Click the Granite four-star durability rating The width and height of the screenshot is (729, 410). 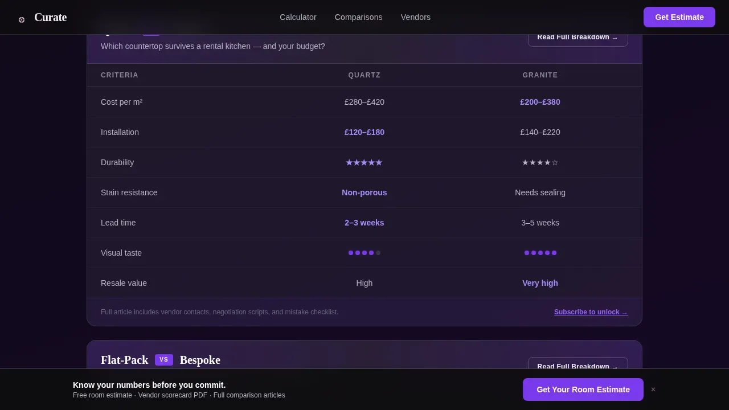540,162
